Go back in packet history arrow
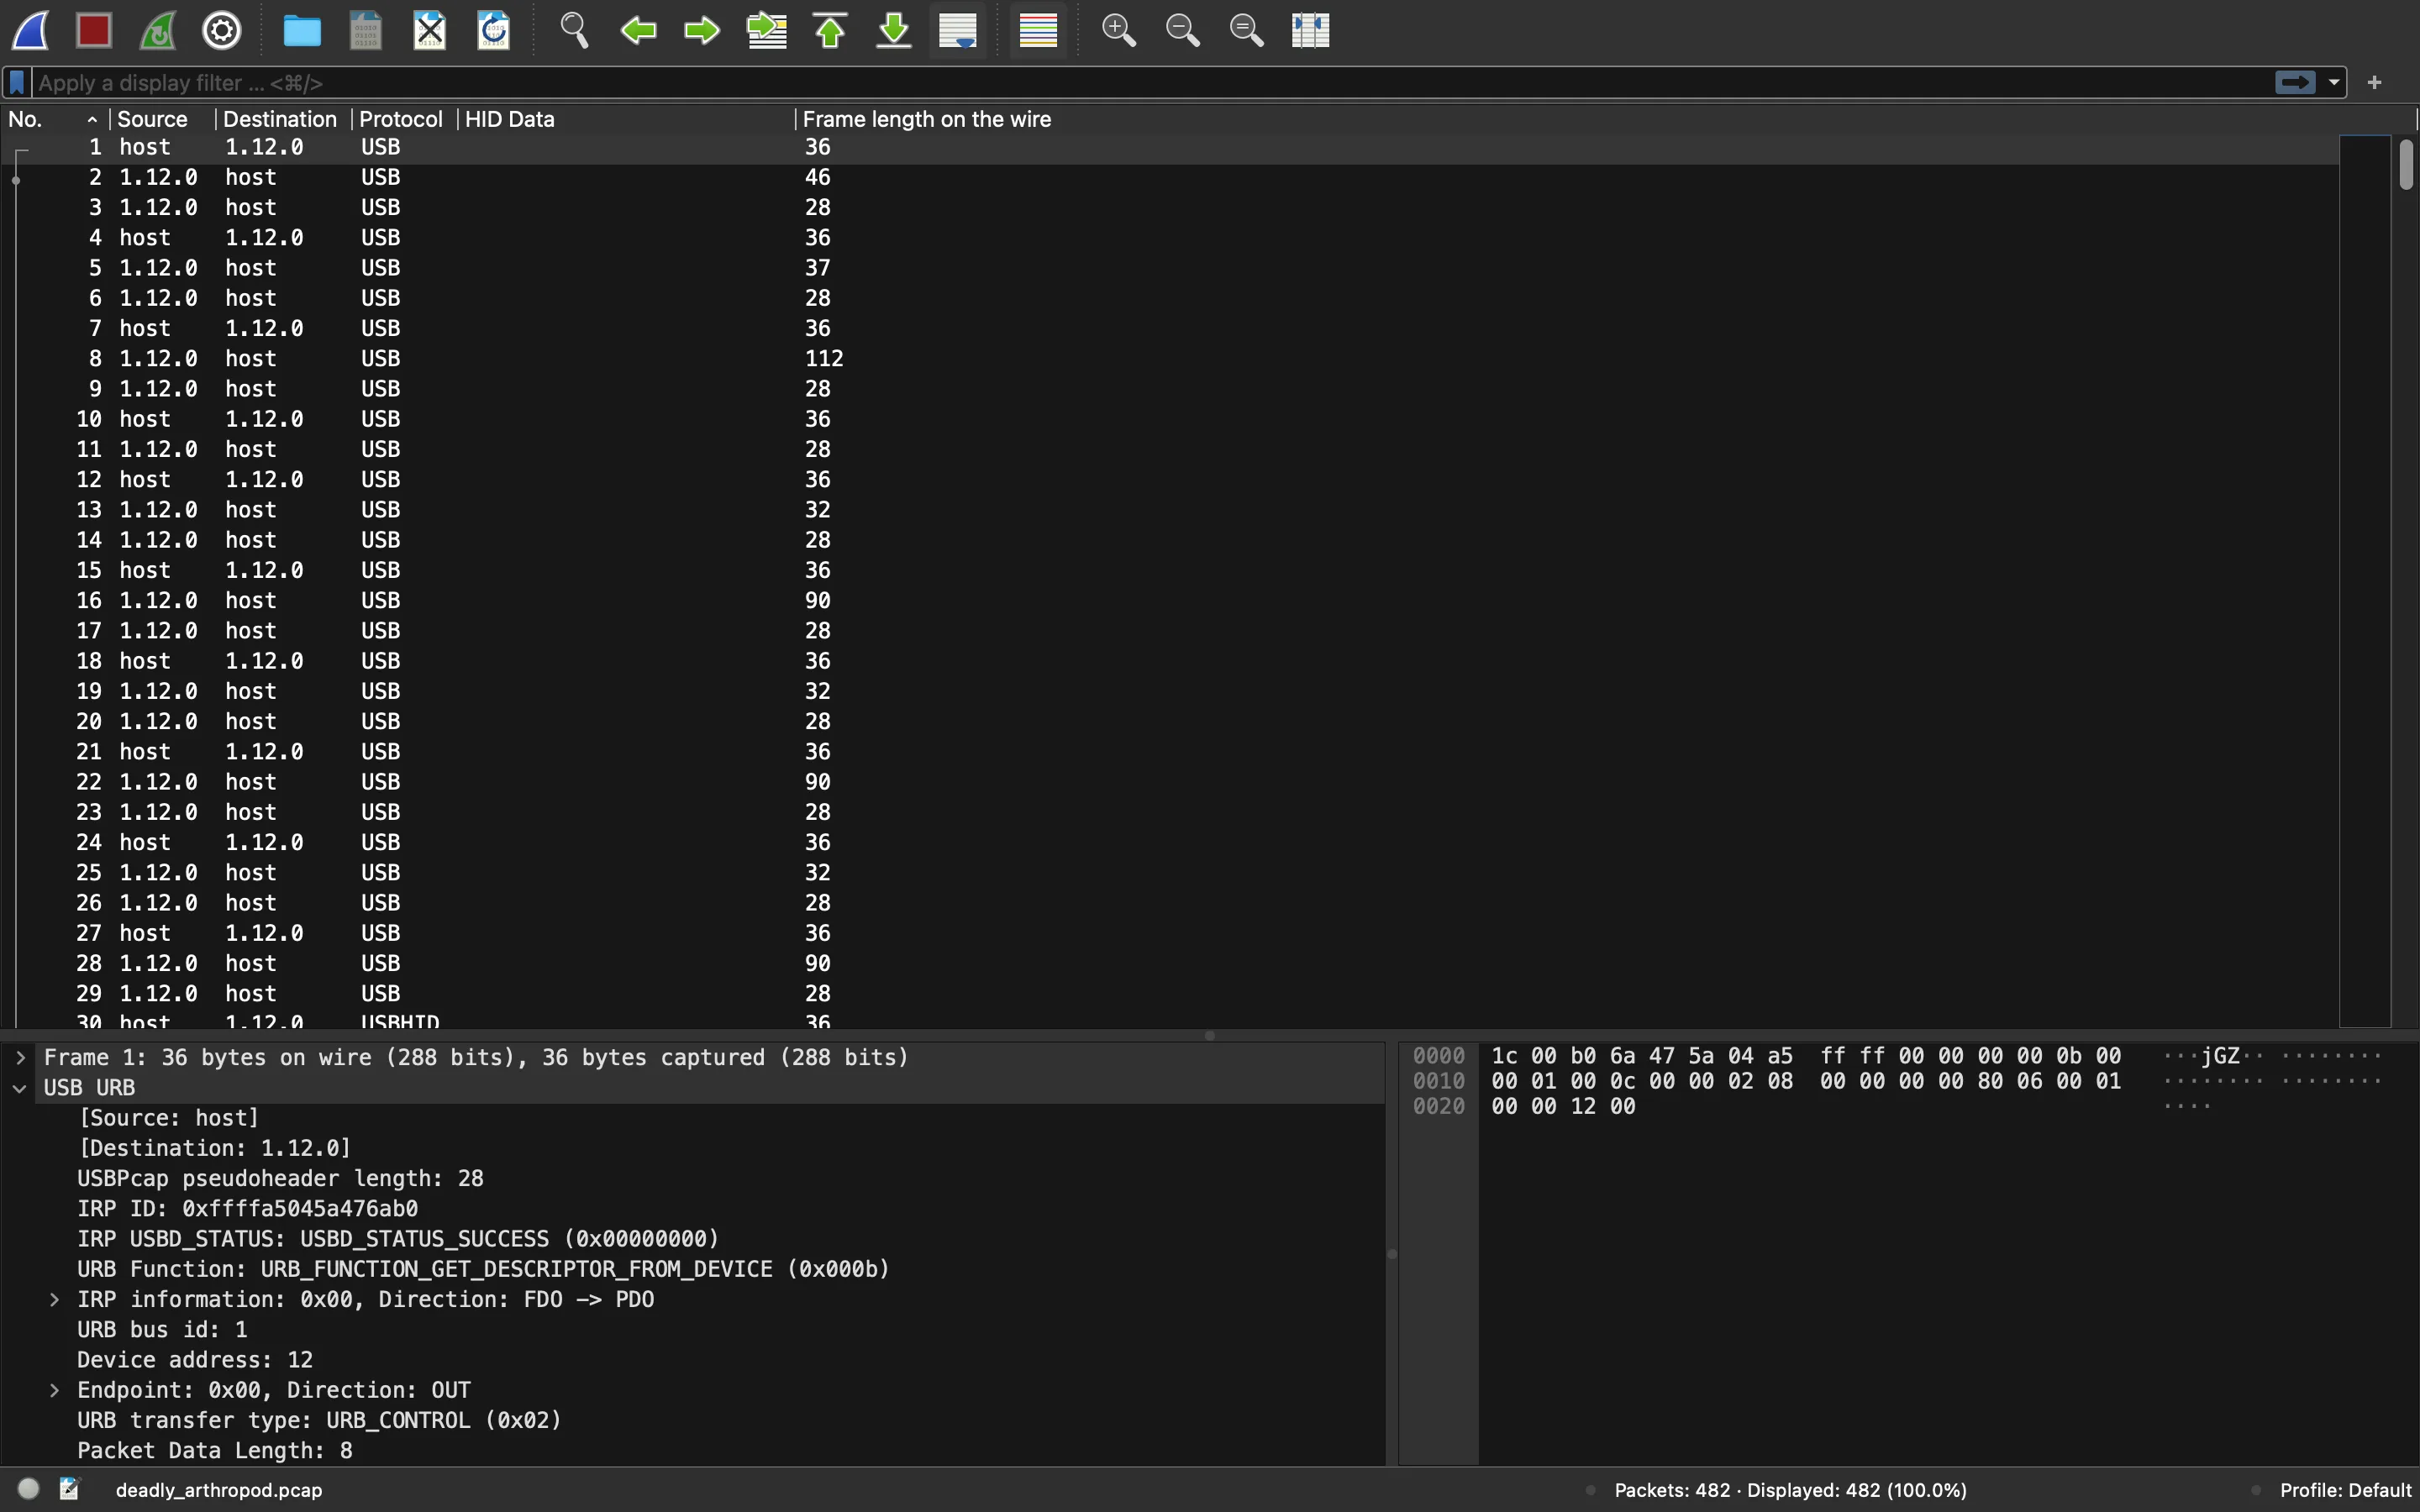The height and width of the screenshot is (1512, 2420). pyautogui.click(x=638, y=31)
